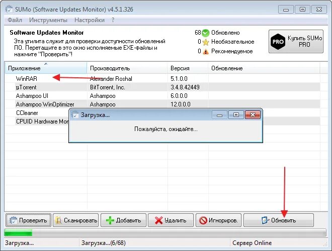
Task: Select the Ashampoo WinOptimizer row
Action: [162, 104]
